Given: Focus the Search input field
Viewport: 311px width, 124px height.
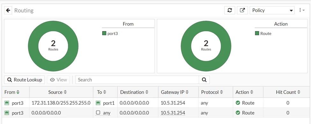Looking at the screenshot, I should pos(137,80).
